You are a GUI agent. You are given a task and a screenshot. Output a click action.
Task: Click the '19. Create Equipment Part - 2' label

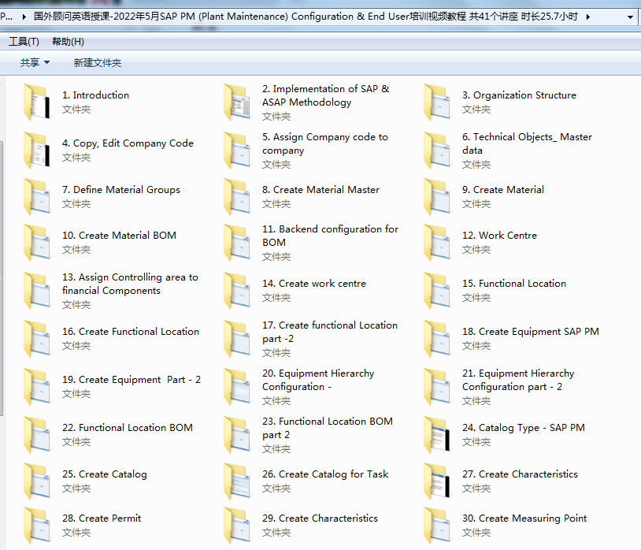coord(132,380)
